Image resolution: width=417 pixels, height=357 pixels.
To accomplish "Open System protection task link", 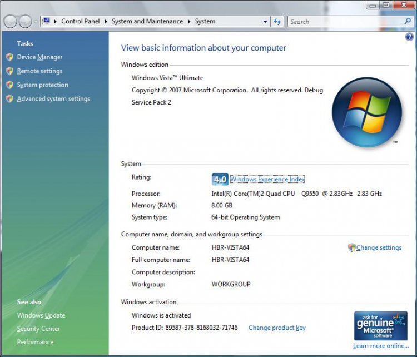I will (43, 85).
